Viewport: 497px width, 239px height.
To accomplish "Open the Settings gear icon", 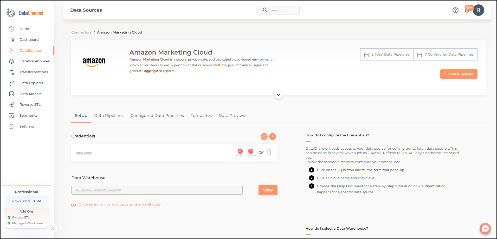I will pyautogui.click(x=11, y=127).
